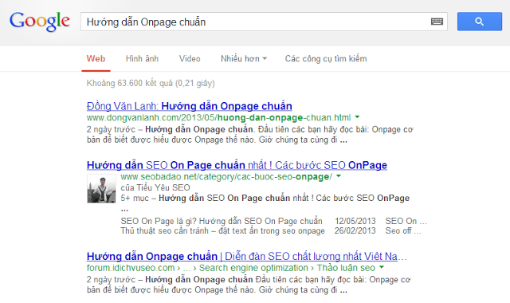510x303 pixels.
Task: Expand the arrow beside the seobadao.net URL
Action: (339, 176)
